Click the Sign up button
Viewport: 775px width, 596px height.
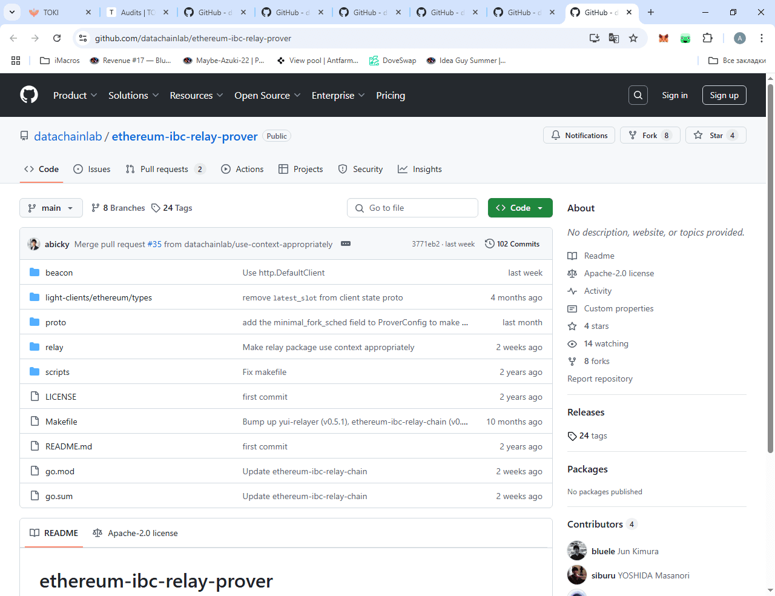coord(724,95)
